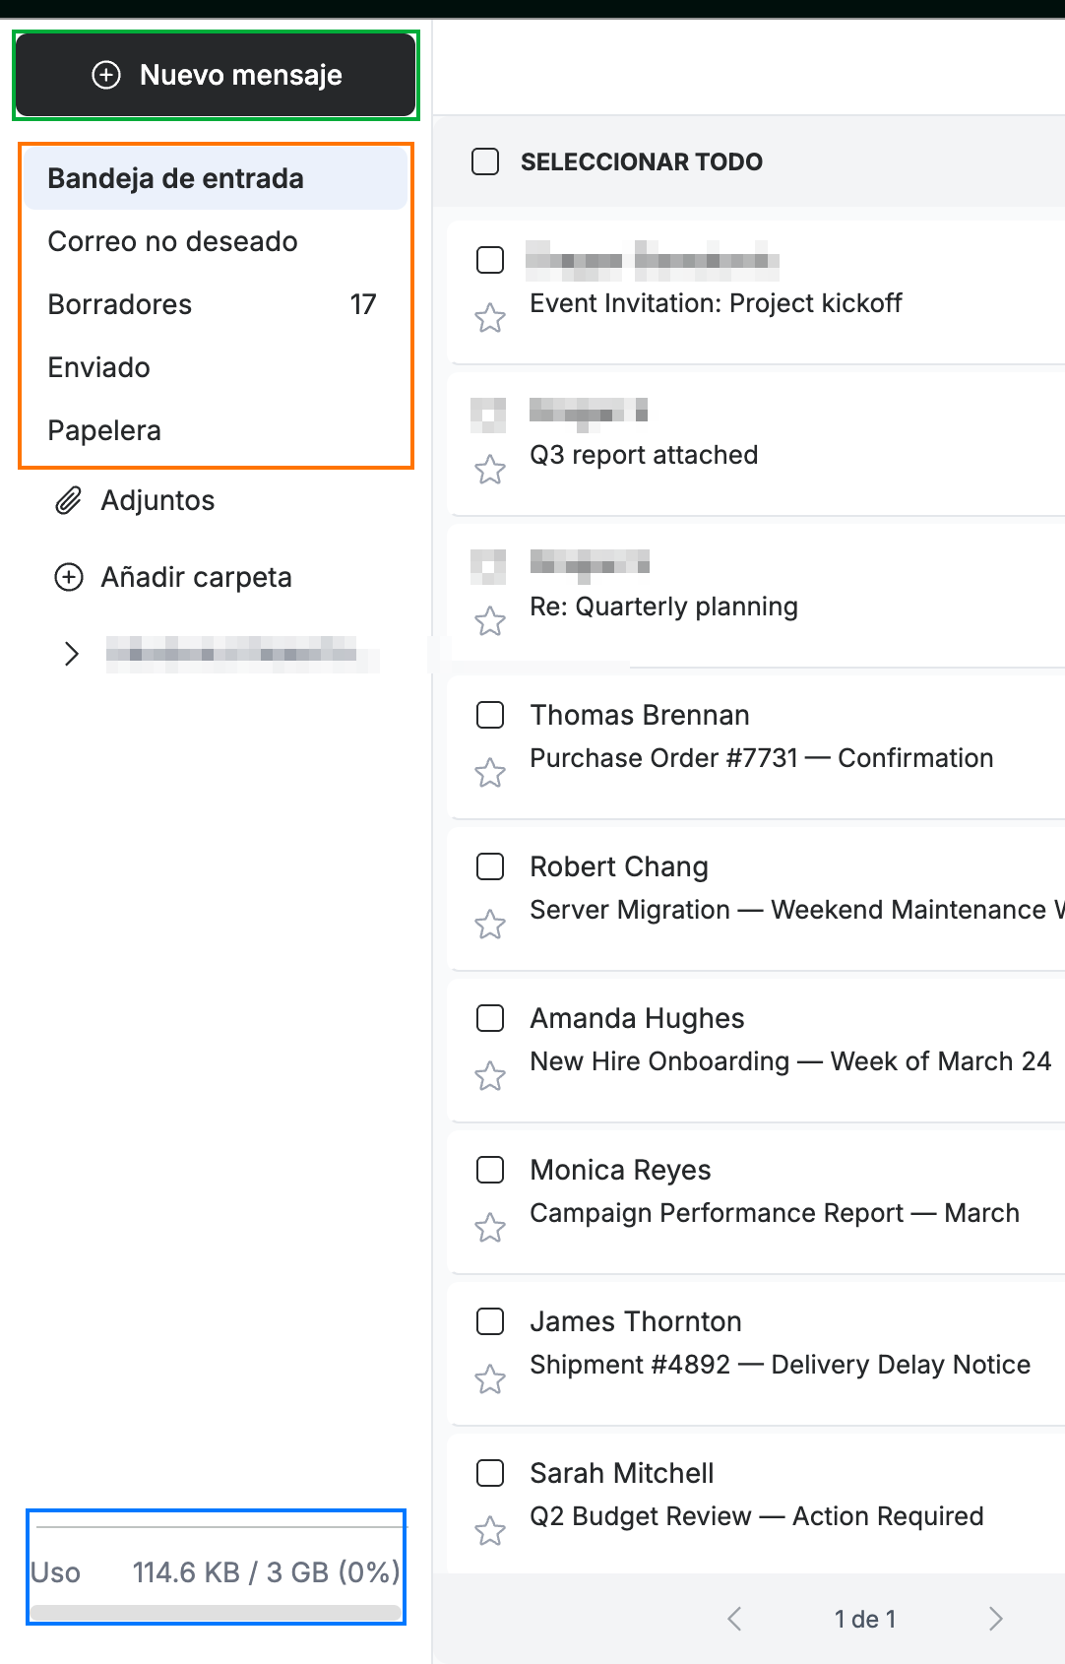This screenshot has width=1065, height=1664.
Task: Star Thomas Brennan's Purchase Order email
Action: [490, 773]
